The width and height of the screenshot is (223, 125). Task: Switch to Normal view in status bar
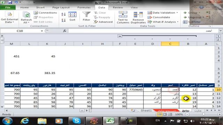pos(160,114)
